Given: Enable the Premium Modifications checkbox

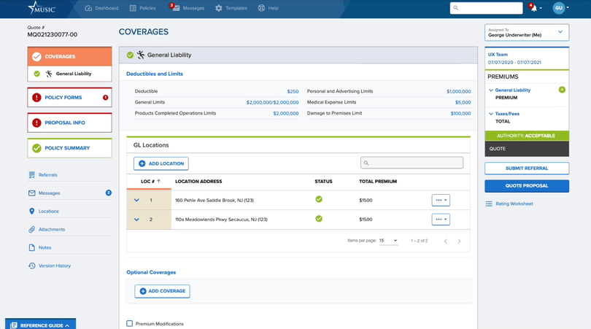Looking at the screenshot, I should coord(130,323).
